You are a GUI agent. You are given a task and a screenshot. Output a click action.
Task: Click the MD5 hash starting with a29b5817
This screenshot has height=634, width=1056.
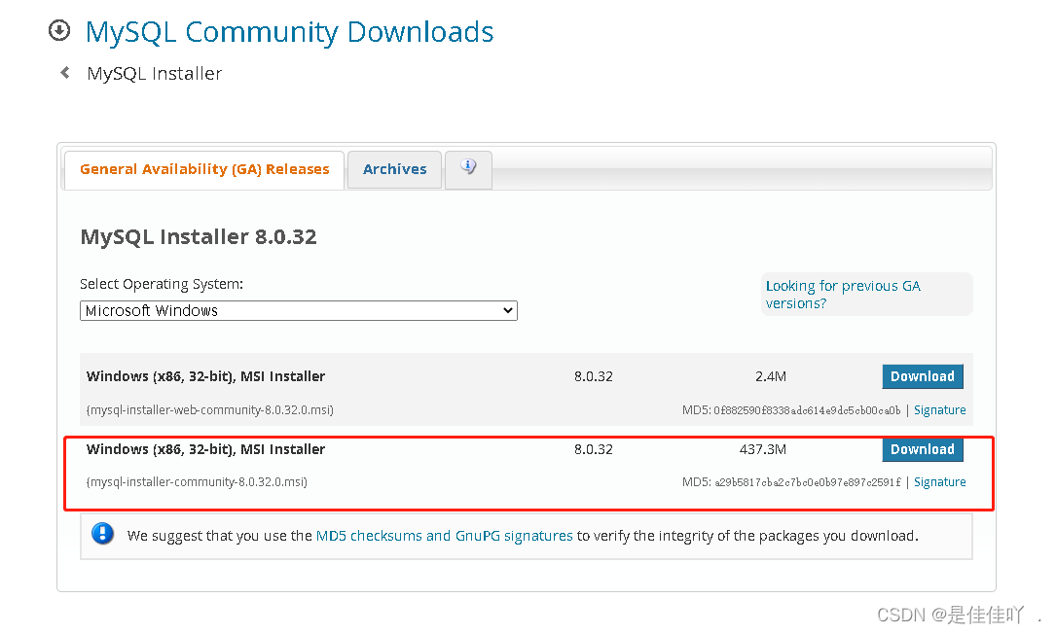[x=808, y=482]
